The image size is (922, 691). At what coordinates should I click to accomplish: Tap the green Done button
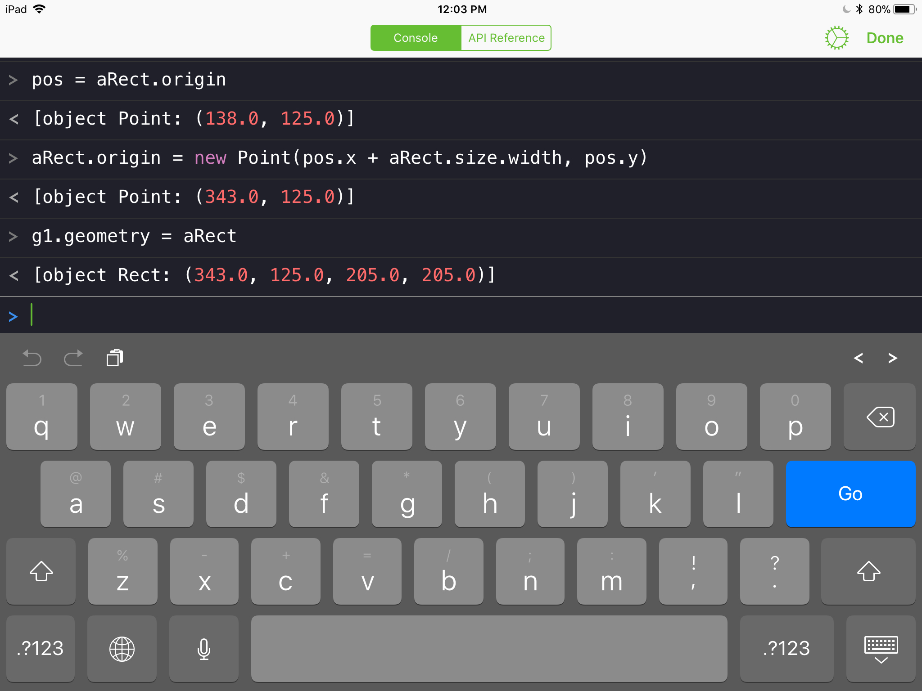[885, 38]
